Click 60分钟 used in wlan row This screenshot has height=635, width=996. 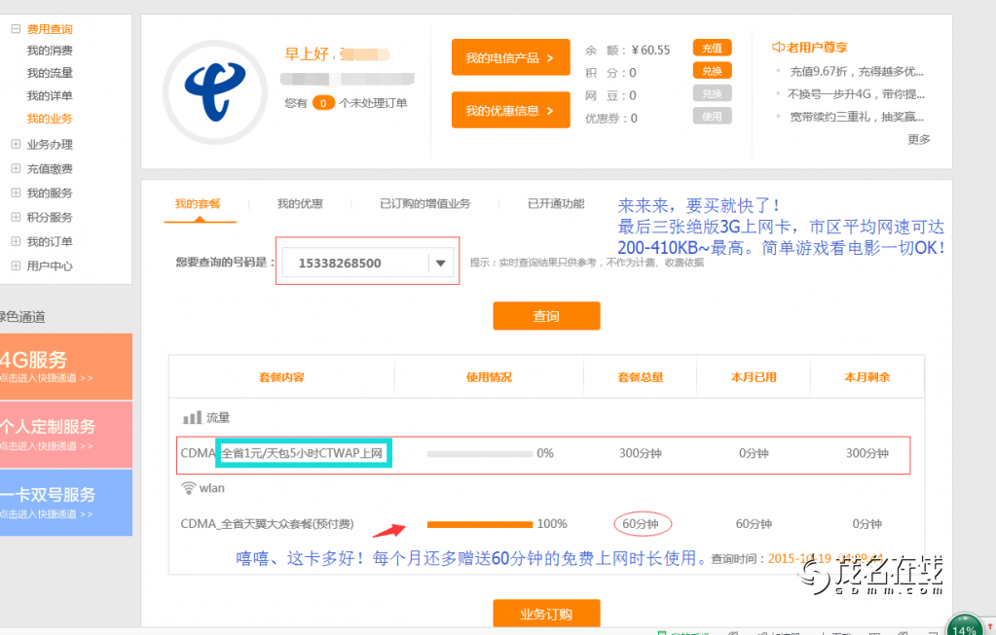pos(754,524)
